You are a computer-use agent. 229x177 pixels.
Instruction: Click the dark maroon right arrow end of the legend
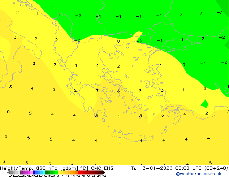click(x=104, y=173)
